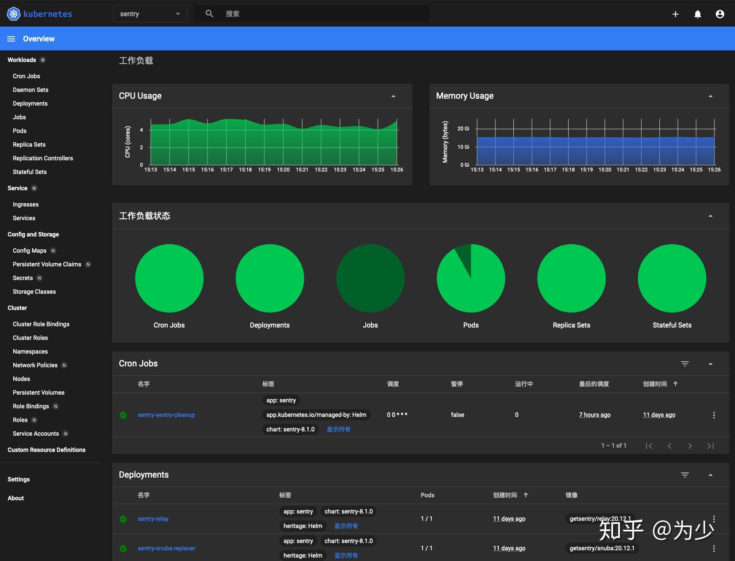Screen dimensions: 735x561
Task: Click green status icon of sentry-relay
Action: [x=123, y=519]
